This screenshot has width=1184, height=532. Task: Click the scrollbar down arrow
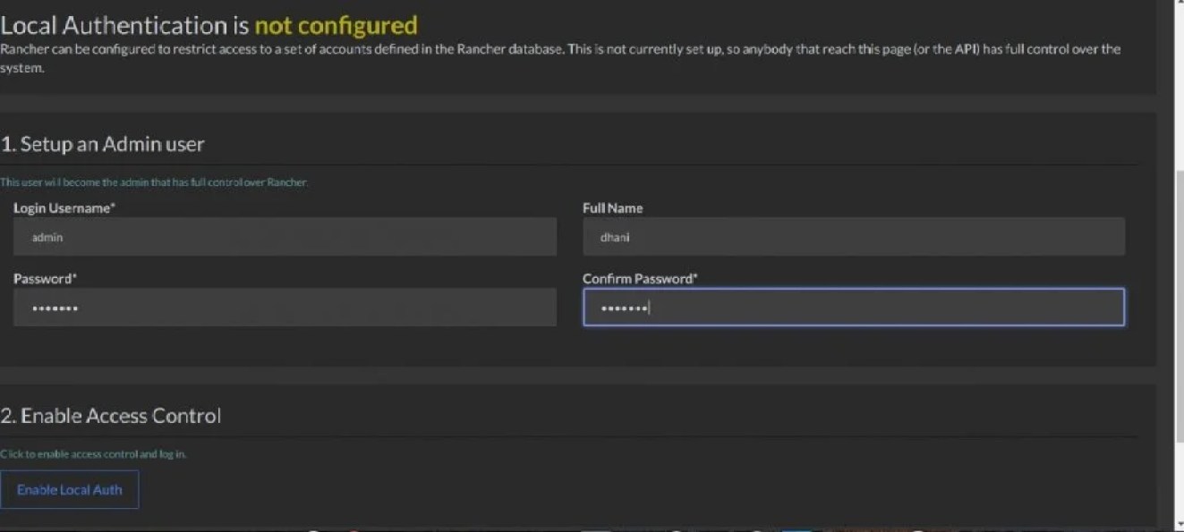[1178, 524]
